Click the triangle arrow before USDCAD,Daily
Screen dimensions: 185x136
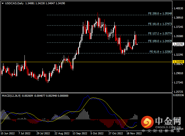click(x=2, y=3)
